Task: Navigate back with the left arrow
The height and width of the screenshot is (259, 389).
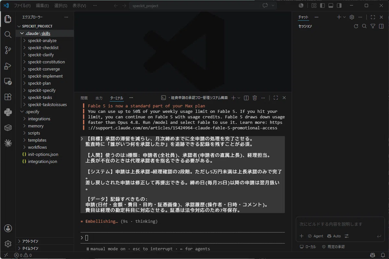Action: coord(116,6)
